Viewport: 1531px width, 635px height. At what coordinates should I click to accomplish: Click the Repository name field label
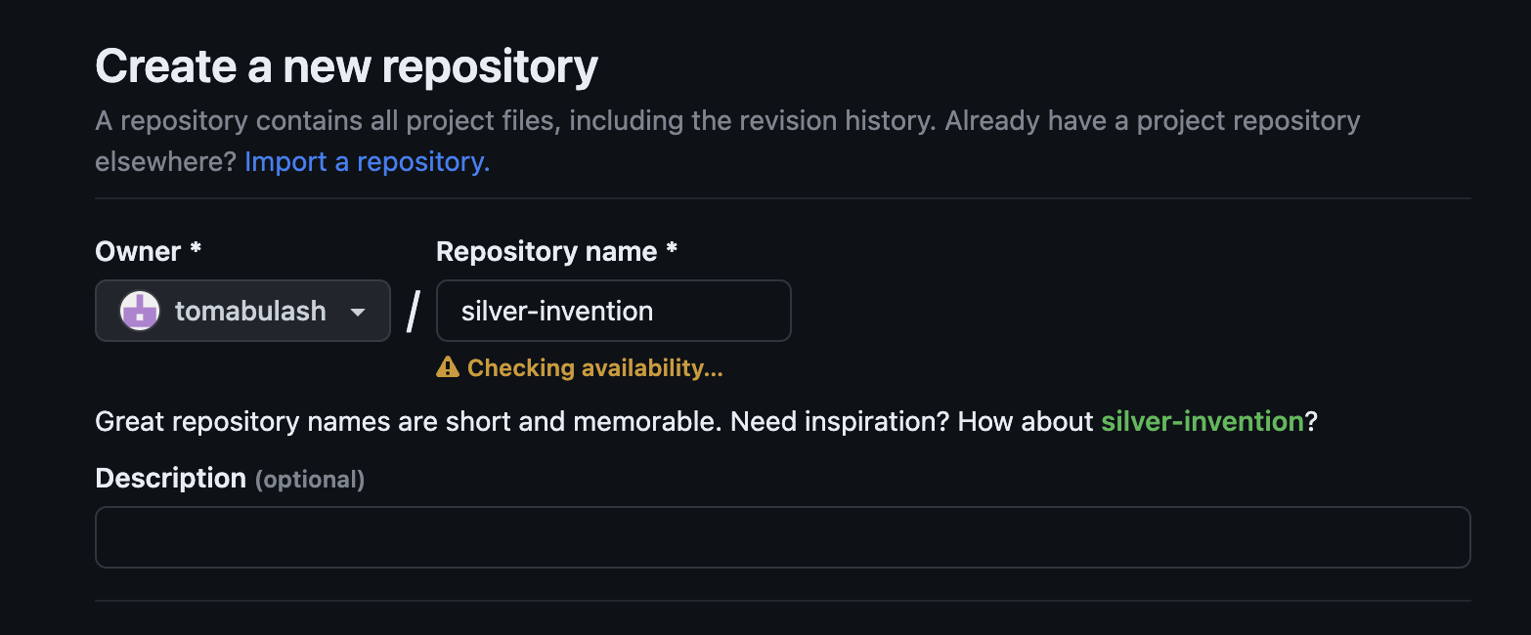[546, 251]
